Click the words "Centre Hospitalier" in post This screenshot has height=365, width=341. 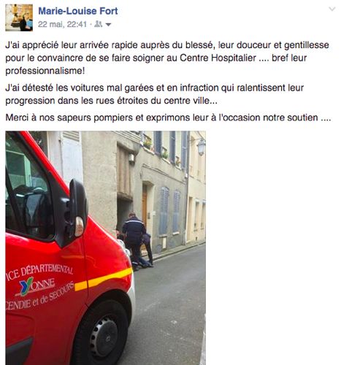coord(218,58)
